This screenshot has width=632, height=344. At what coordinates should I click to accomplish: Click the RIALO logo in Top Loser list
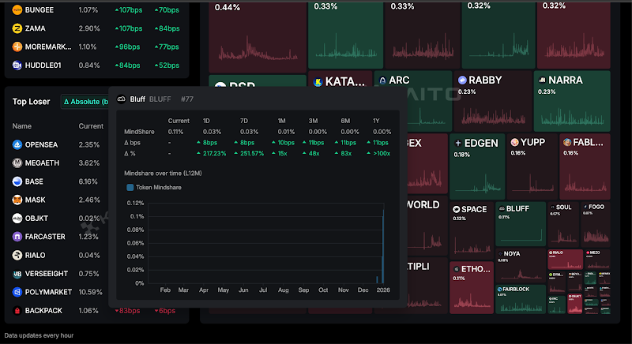point(17,255)
